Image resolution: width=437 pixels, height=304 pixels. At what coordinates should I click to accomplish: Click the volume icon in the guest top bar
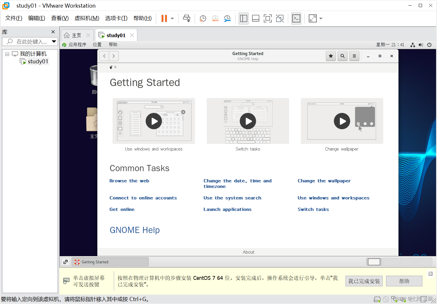coord(421,45)
